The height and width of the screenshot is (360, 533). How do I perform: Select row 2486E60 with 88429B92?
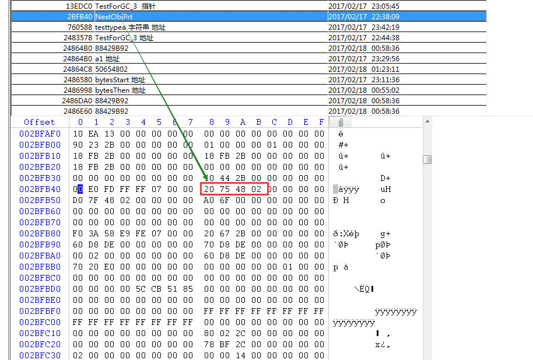(x=249, y=111)
